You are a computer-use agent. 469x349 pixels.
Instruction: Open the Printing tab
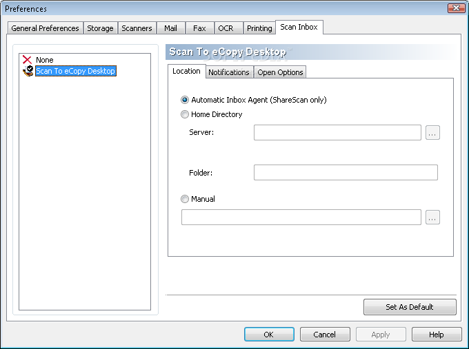point(259,28)
